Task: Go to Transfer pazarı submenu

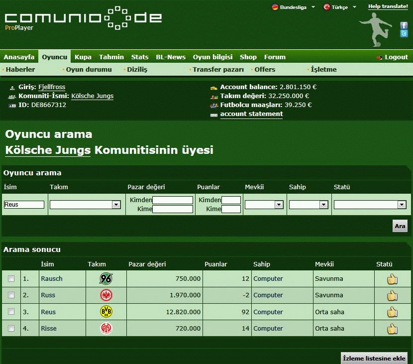Action: point(218,70)
